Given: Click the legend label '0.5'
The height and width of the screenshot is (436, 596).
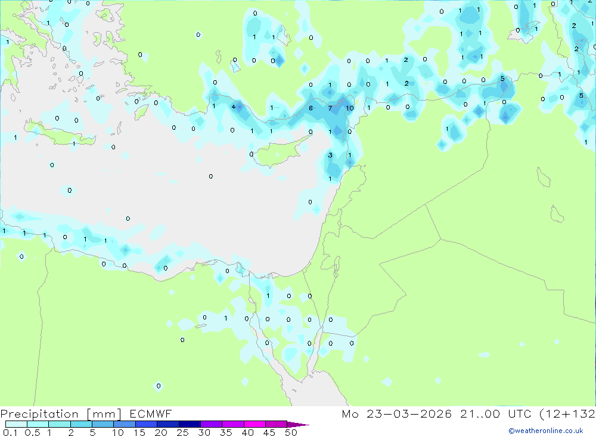Looking at the screenshot, I should 32,432.
